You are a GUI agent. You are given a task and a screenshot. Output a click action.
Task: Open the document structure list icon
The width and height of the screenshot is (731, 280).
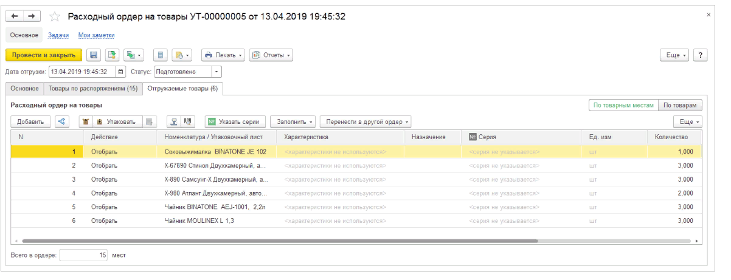[161, 55]
